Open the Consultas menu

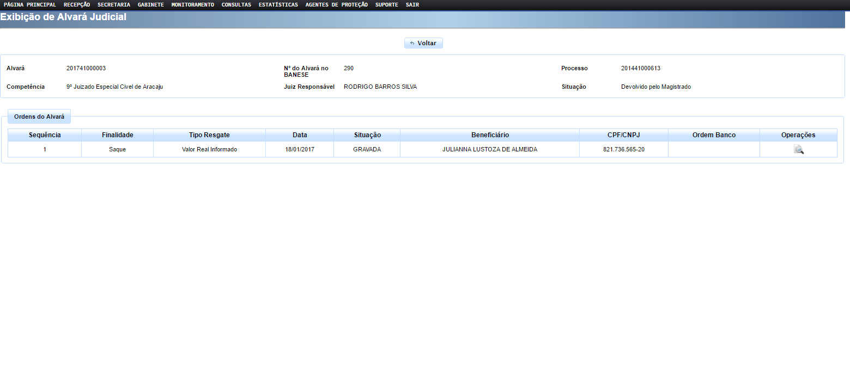tap(236, 5)
